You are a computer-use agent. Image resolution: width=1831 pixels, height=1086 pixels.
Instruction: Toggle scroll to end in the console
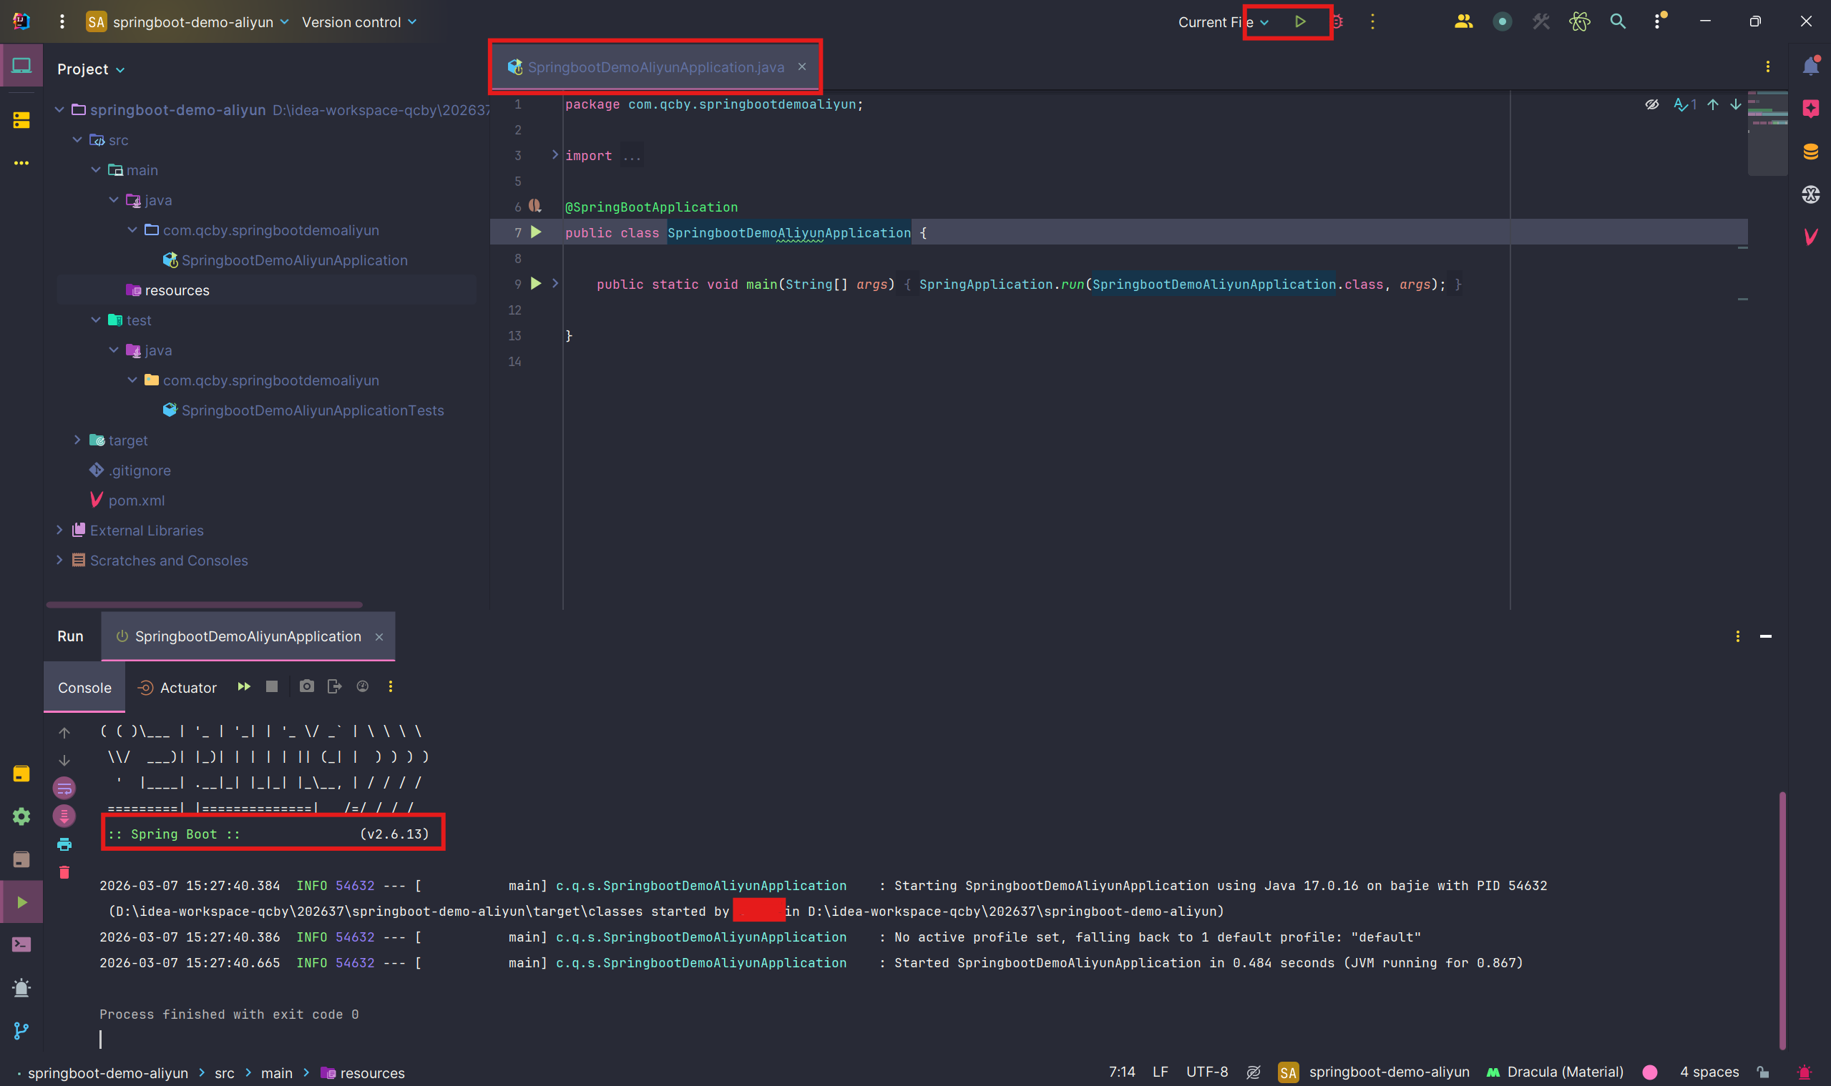(x=64, y=816)
